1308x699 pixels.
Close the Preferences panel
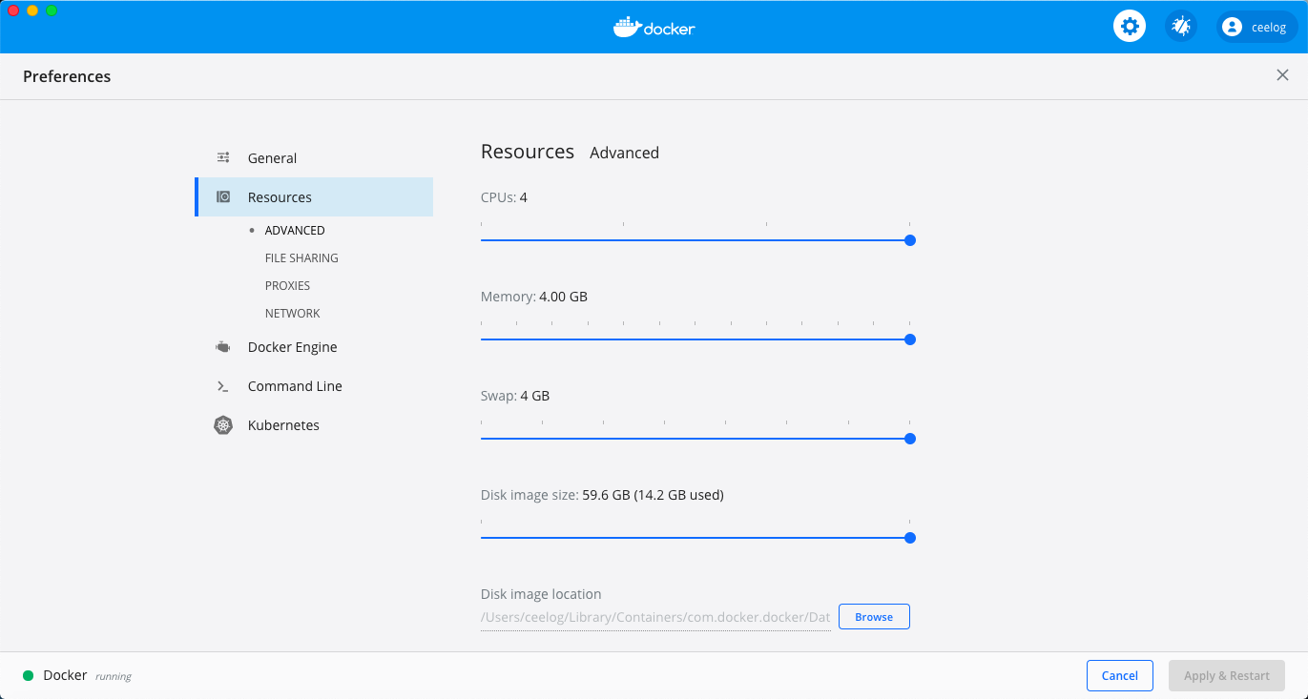(x=1282, y=75)
